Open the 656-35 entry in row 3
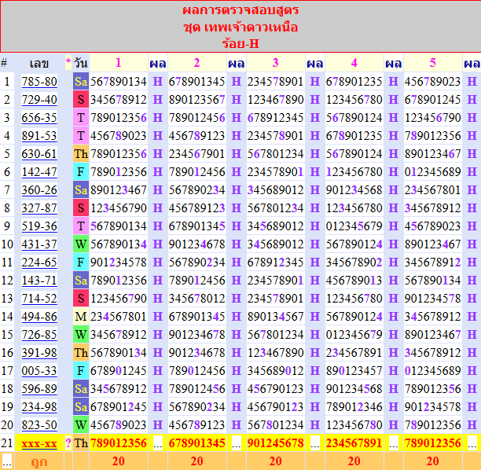 [39, 118]
